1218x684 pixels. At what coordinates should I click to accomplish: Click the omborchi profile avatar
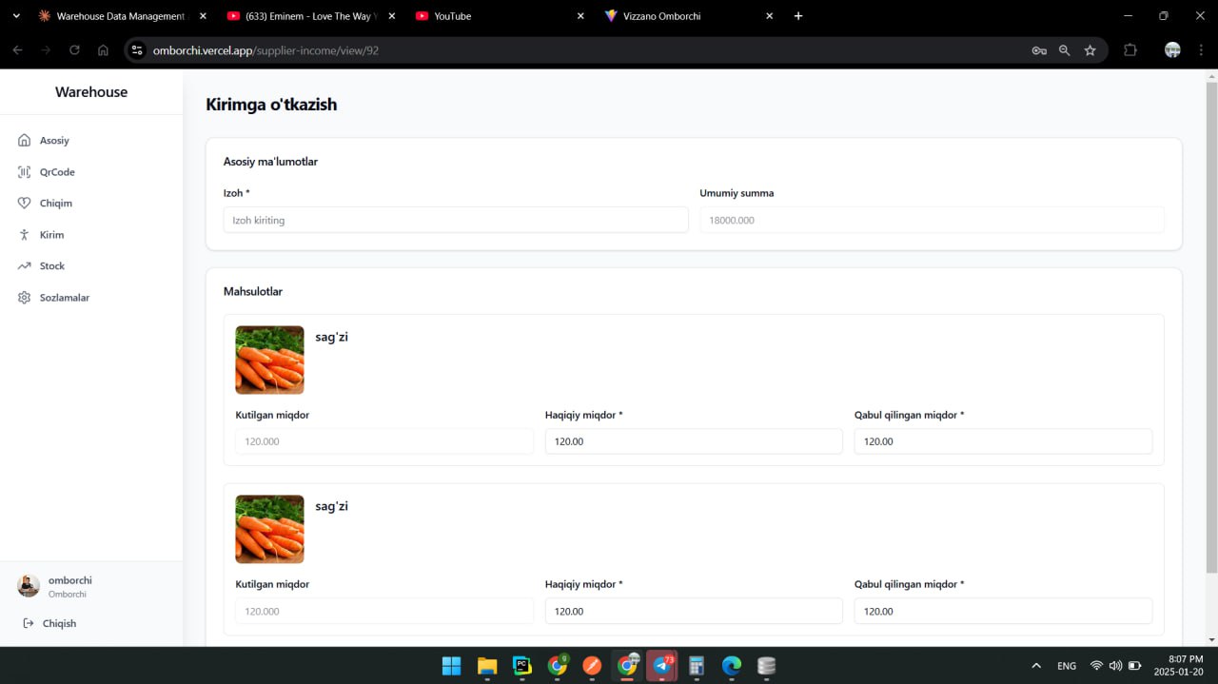coord(29,585)
